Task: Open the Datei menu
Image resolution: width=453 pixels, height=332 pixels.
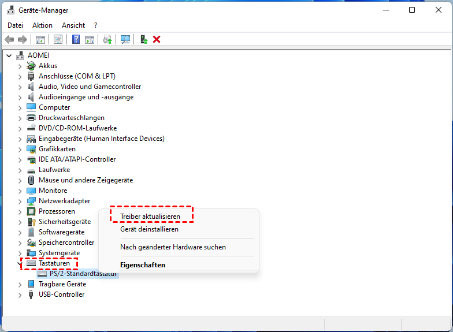Action: (15, 25)
